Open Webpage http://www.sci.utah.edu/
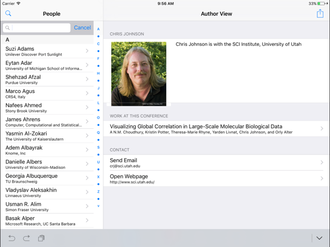Image resolution: width=330 pixels, height=247 pixels. point(216,178)
